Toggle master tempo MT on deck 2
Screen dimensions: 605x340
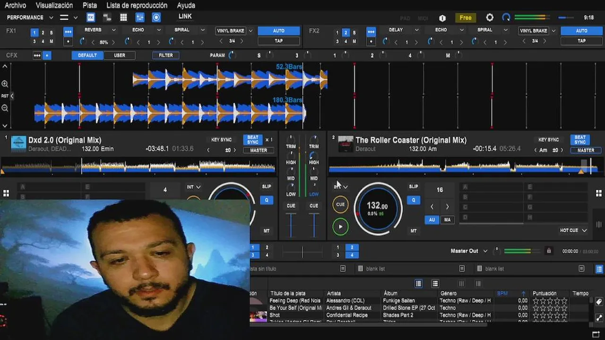tap(414, 231)
